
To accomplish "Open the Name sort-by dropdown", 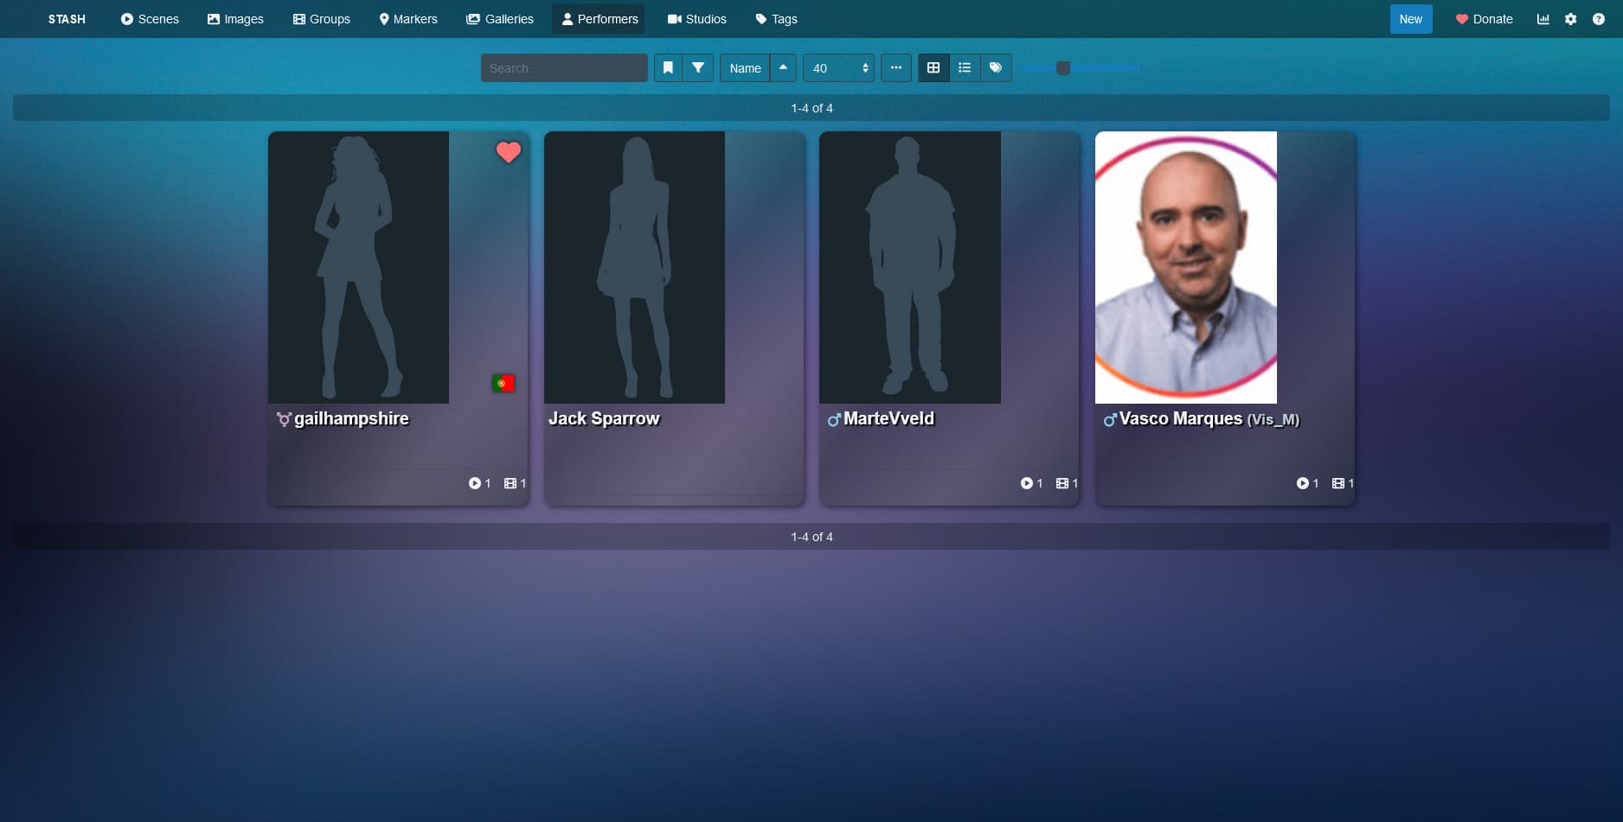I will 745,68.
